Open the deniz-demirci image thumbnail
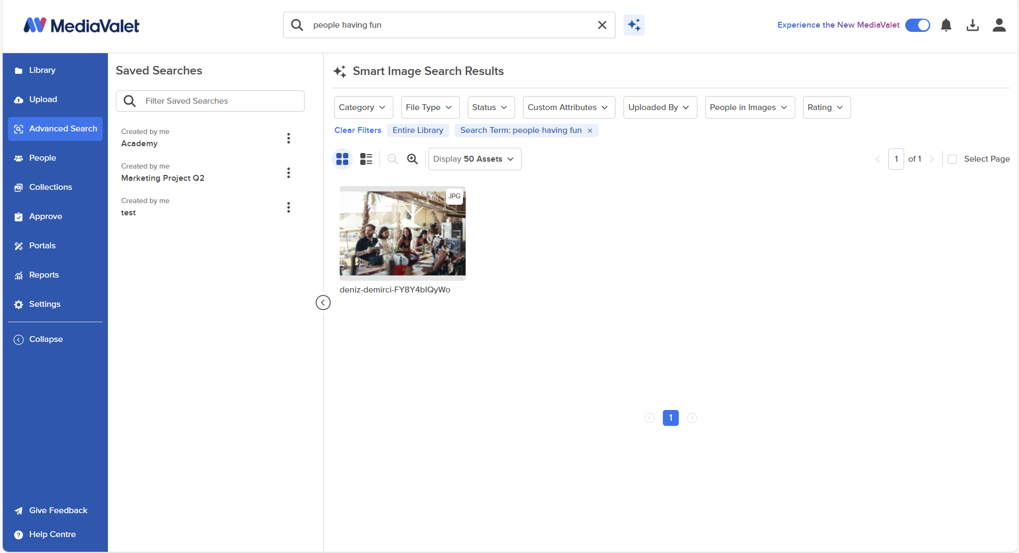 (402, 233)
